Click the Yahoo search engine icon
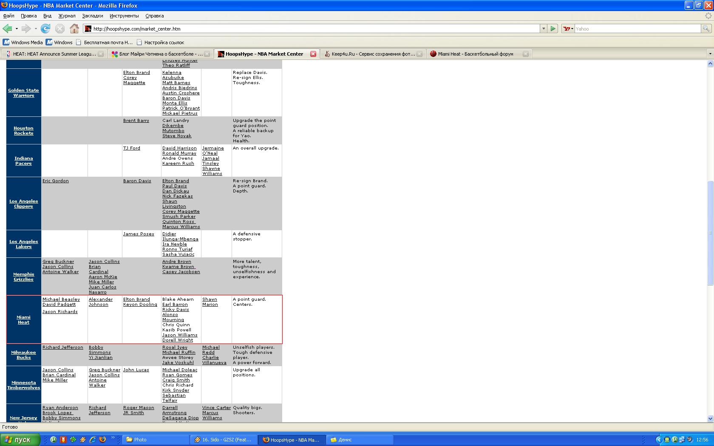This screenshot has width=714, height=446. (566, 28)
